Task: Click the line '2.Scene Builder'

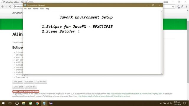Action: point(58,31)
